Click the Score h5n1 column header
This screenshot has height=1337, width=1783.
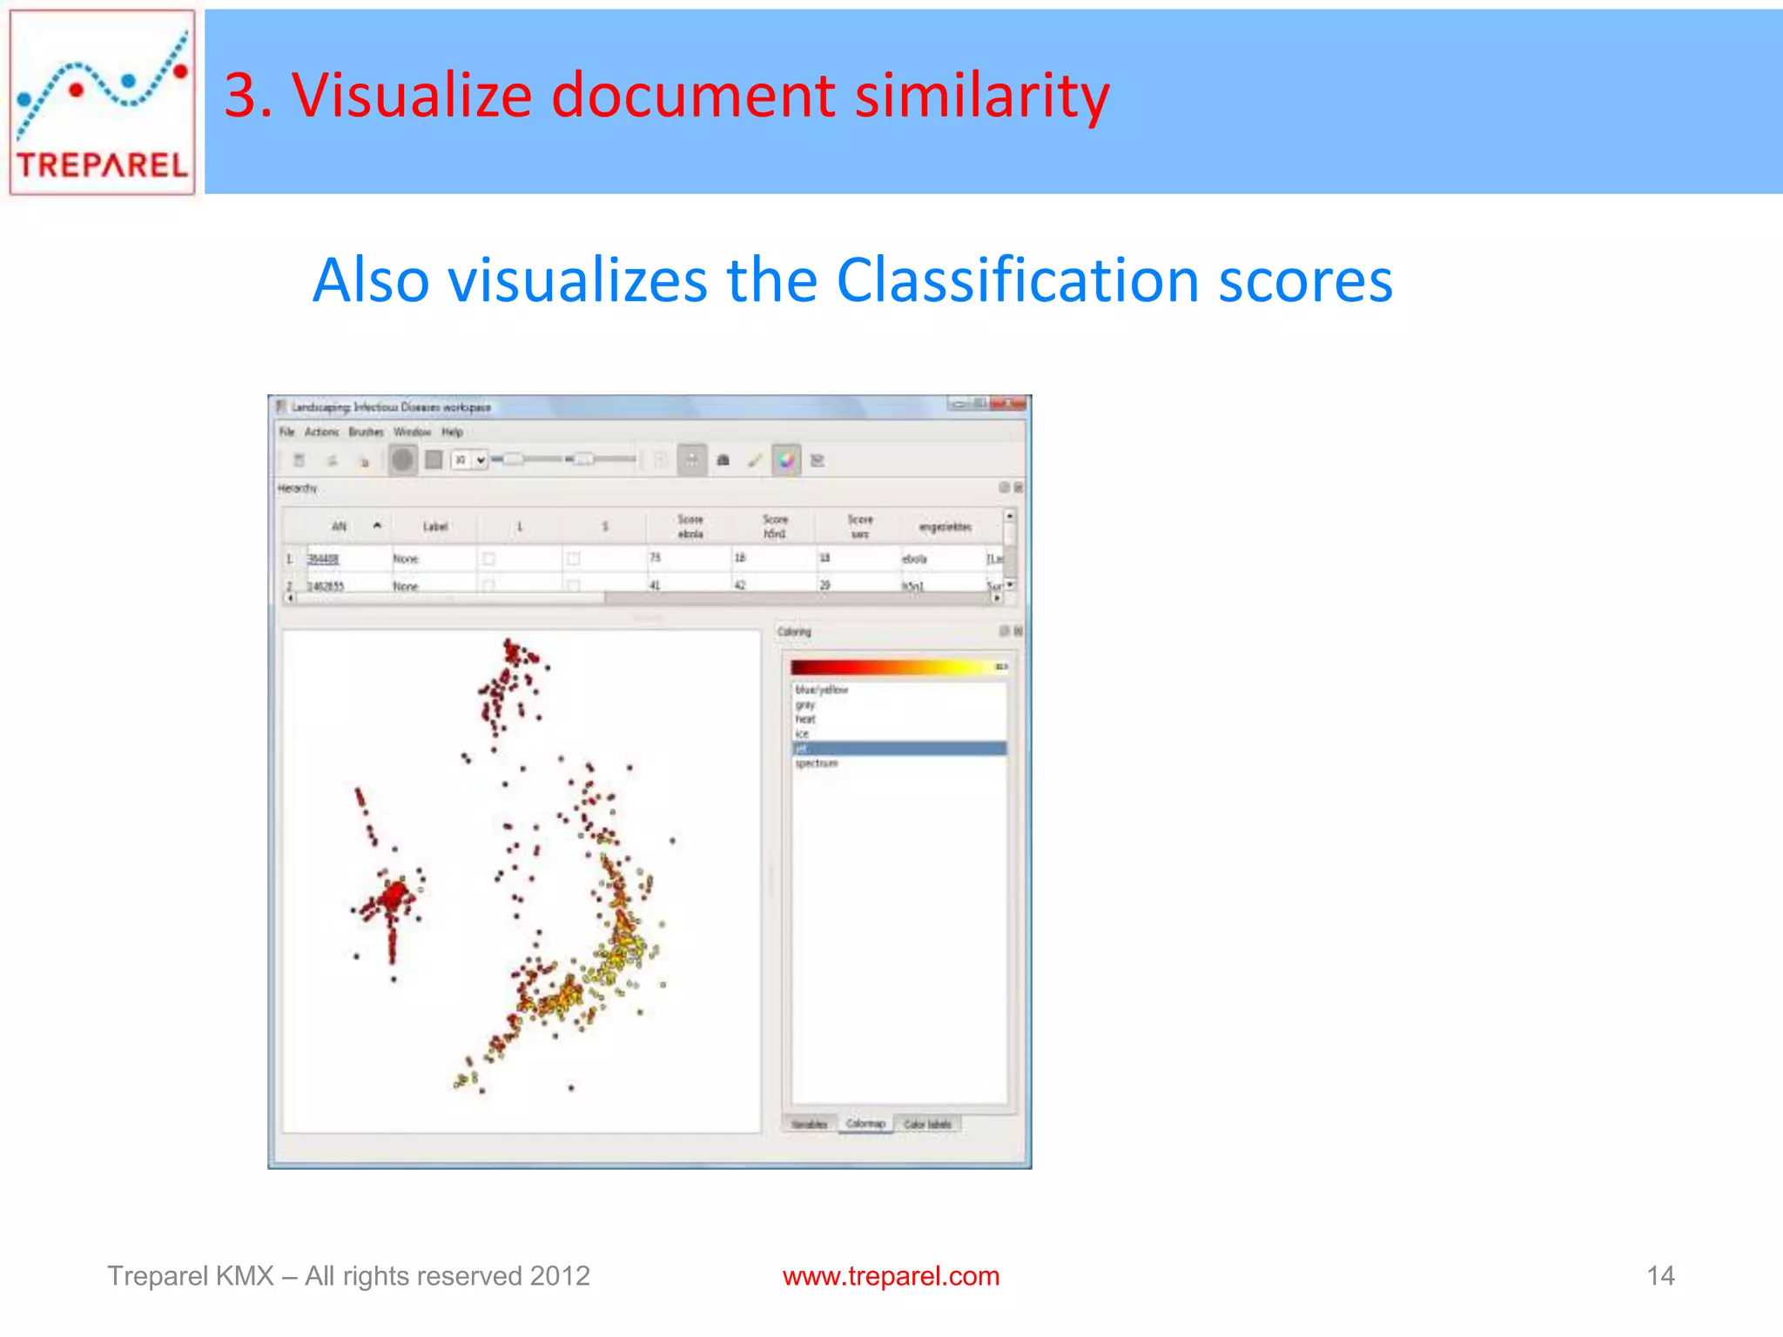tap(775, 526)
